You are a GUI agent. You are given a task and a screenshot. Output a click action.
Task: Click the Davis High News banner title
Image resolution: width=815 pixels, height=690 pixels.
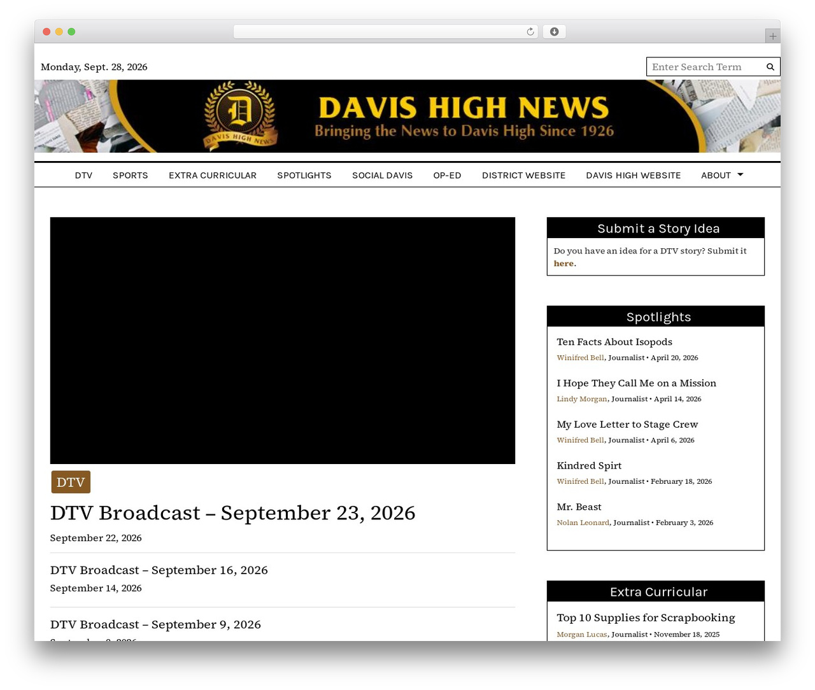pos(464,108)
